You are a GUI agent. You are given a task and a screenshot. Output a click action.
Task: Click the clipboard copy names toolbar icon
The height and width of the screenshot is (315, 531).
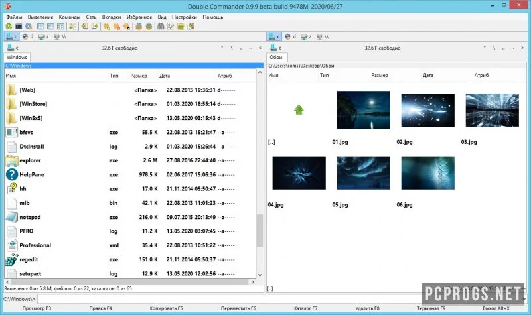pos(191,26)
